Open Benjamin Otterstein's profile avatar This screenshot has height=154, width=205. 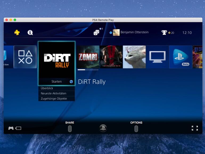(116, 33)
